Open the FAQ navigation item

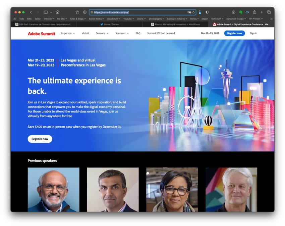coord(138,33)
